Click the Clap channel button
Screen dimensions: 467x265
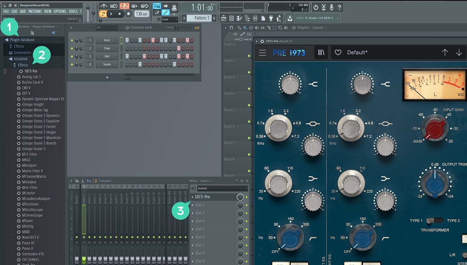(107, 48)
